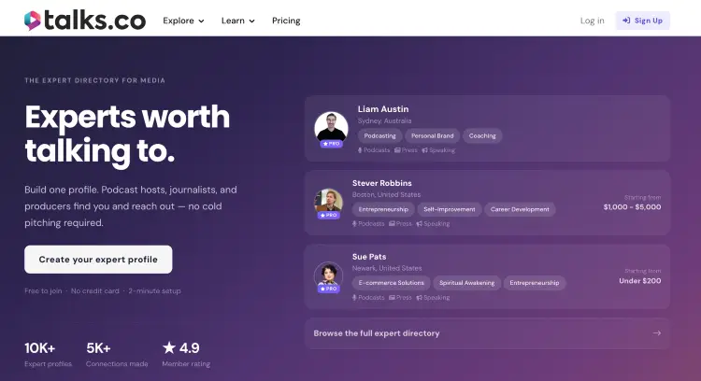Click the 2-minute setup text
The width and height of the screenshot is (701, 381).
154,290
